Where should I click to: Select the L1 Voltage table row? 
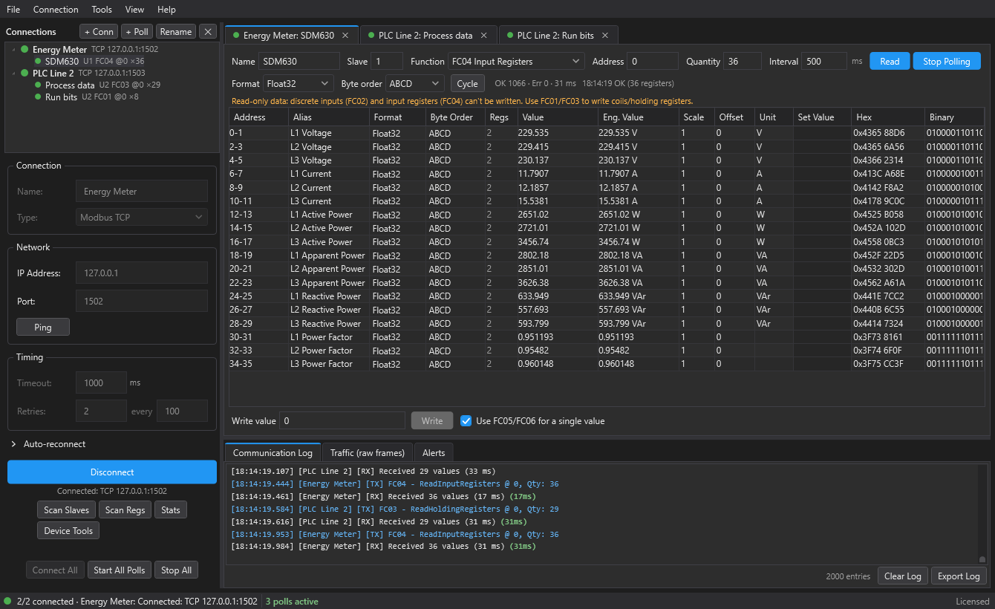(x=606, y=133)
